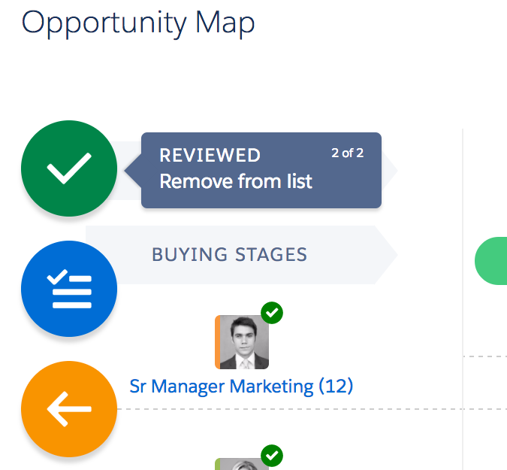Image resolution: width=507 pixels, height=470 pixels.
Task: Click the arrow tip of Buying Stages banner
Action: (x=386, y=255)
